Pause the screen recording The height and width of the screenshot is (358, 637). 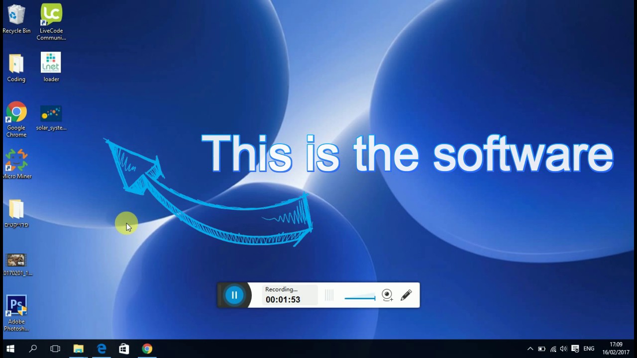pos(234,295)
